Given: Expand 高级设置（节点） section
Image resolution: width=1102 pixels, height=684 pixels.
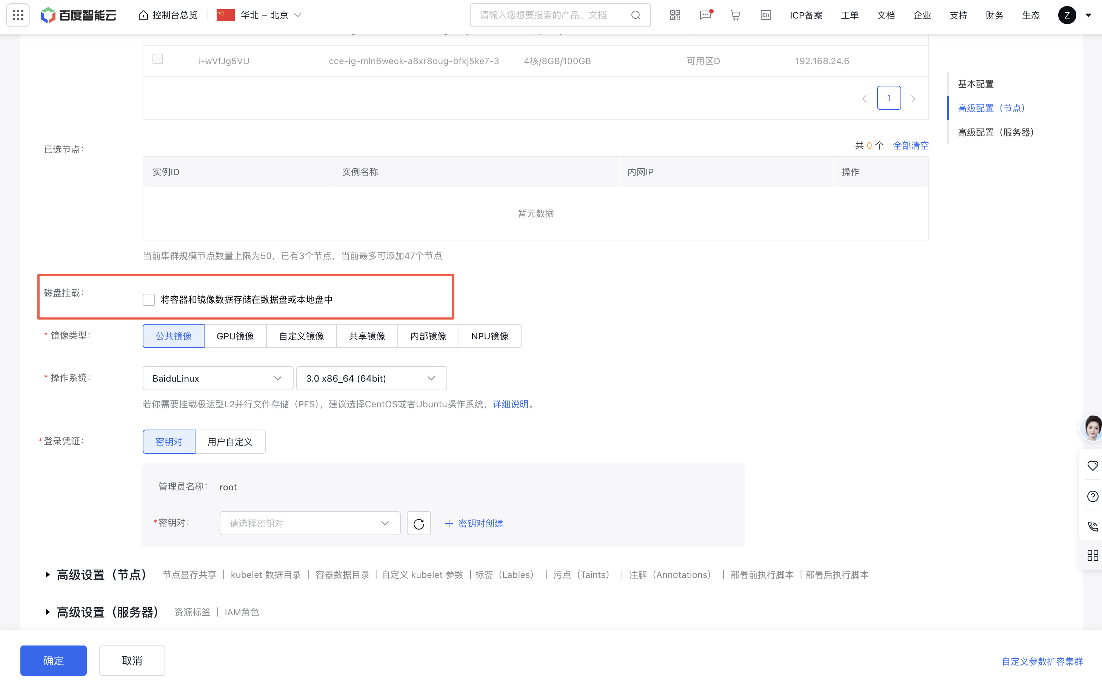Looking at the screenshot, I should click(x=96, y=575).
